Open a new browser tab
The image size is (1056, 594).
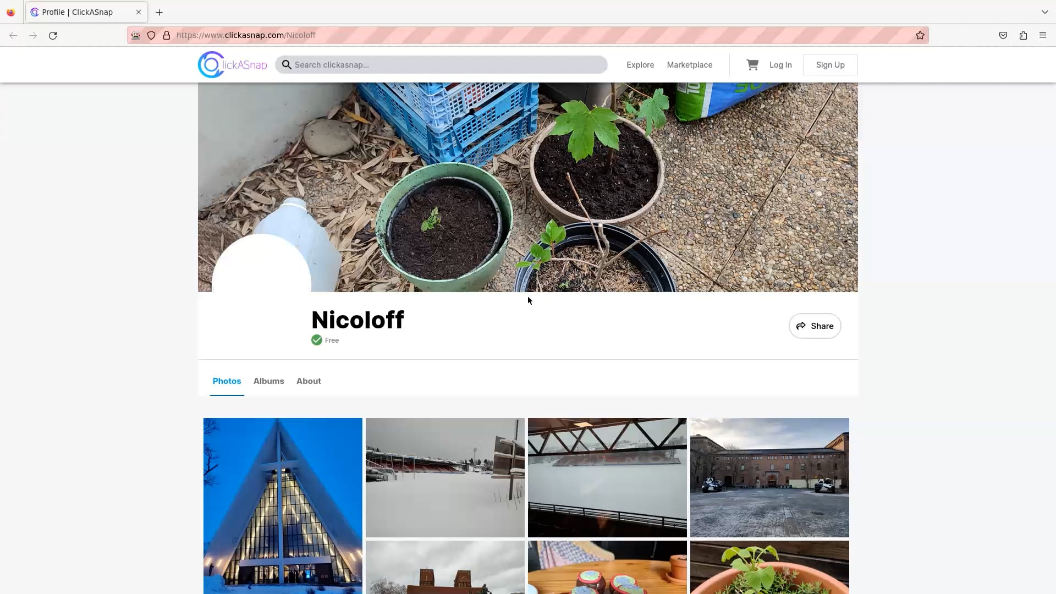coord(159,12)
